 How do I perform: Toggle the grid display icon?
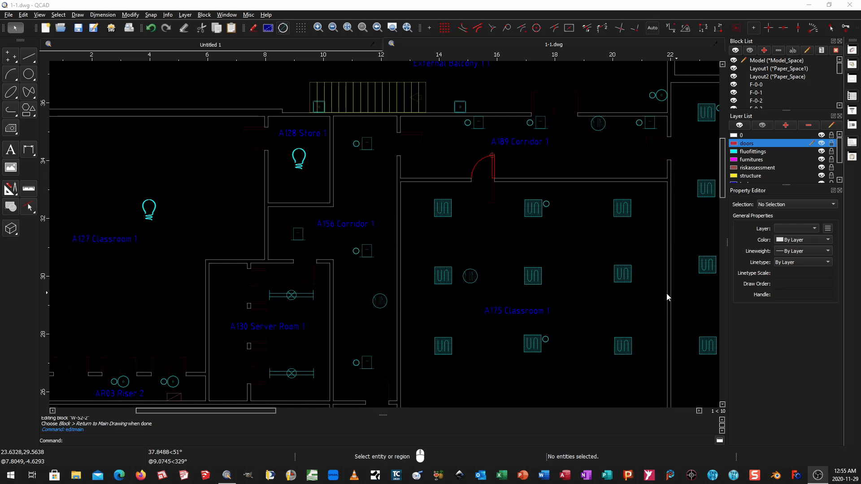[301, 28]
